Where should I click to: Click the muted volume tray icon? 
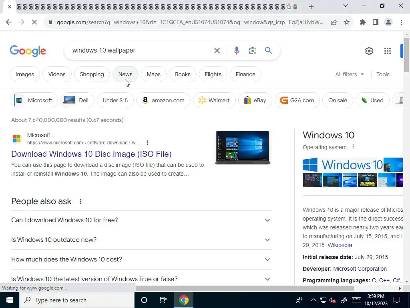tap(333, 300)
